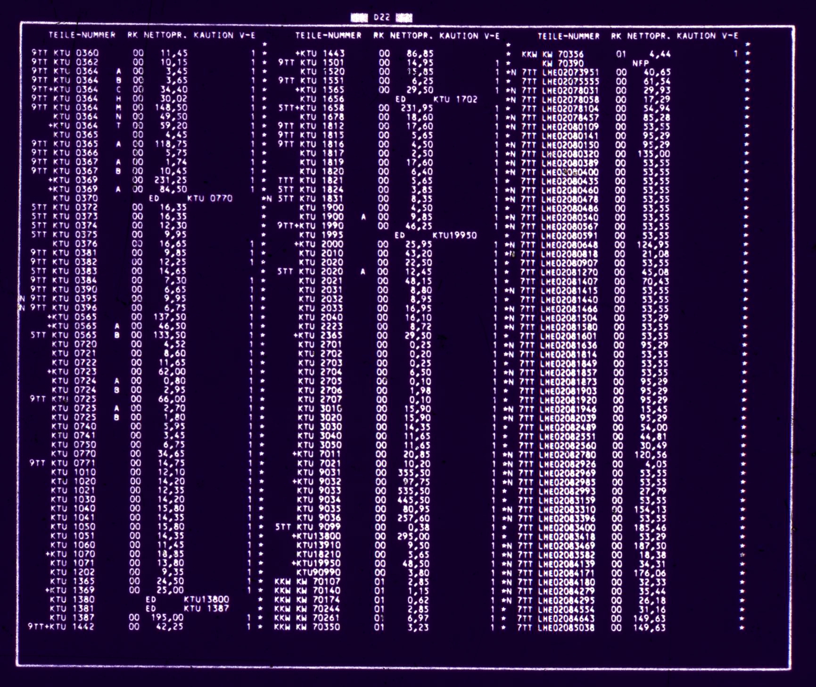Select part number KTU 0740
The width and height of the screenshot is (816, 687).
point(74,426)
